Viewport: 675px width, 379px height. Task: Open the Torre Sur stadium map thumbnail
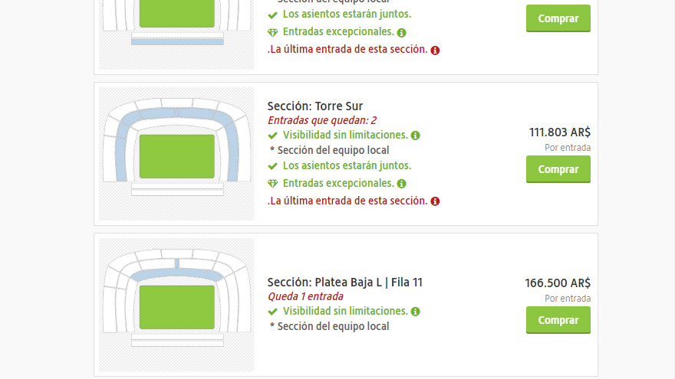pos(176,153)
